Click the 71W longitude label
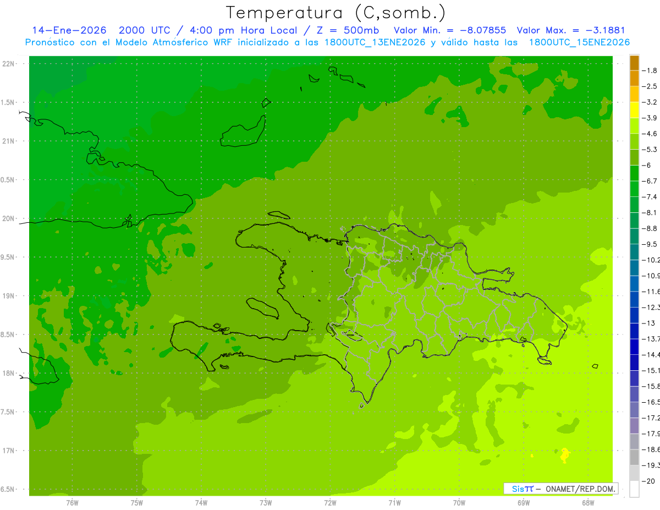The image size is (660, 510). coord(394,502)
